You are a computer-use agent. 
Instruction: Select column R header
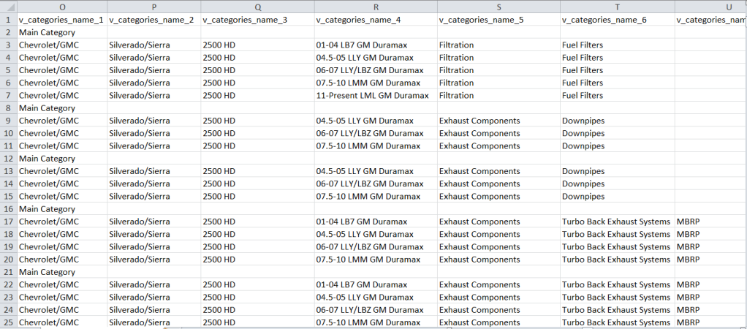(x=376, y=7)
